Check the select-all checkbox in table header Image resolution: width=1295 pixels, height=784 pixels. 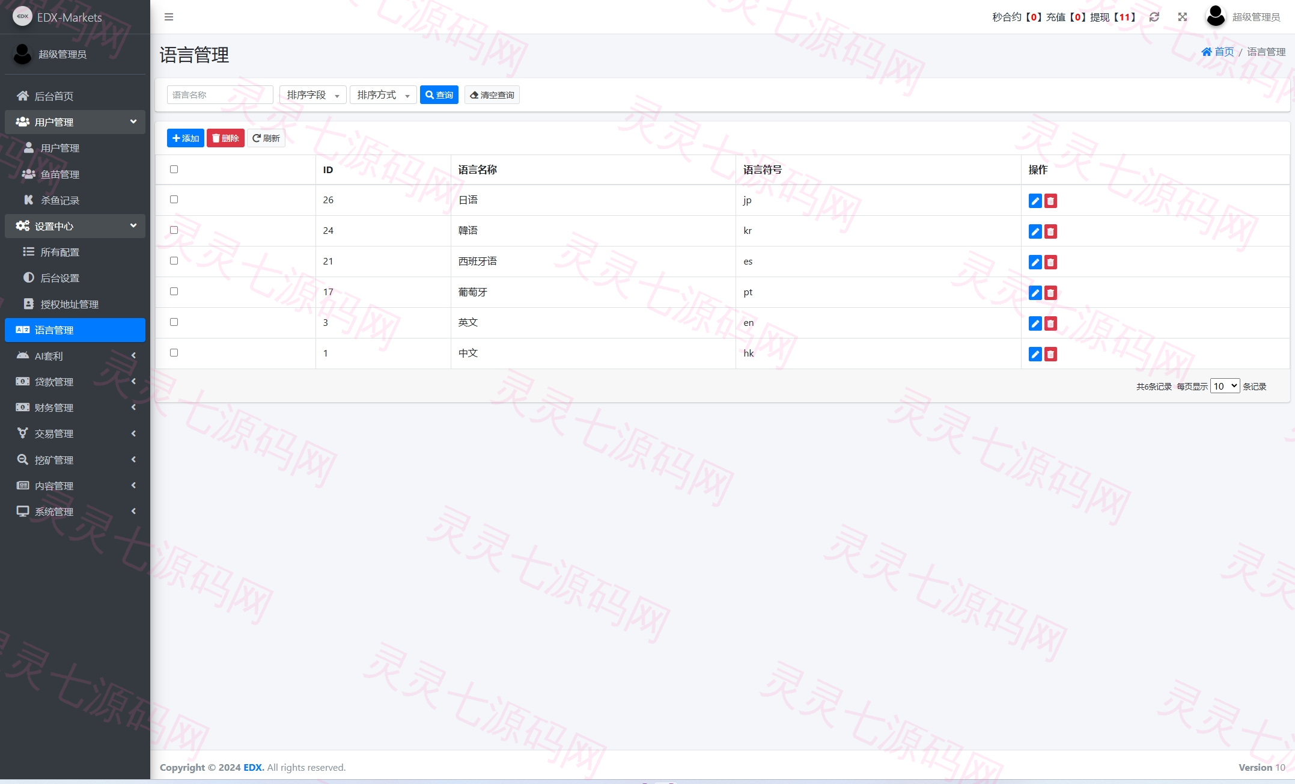[174, 169]
